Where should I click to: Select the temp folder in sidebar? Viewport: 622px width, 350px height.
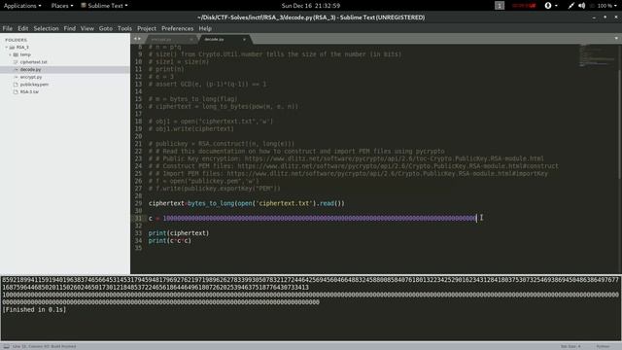click(x=25, y=54)
